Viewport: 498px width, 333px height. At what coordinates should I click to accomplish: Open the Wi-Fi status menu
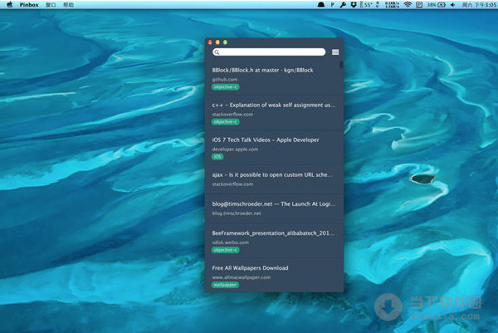click(408, 4)
